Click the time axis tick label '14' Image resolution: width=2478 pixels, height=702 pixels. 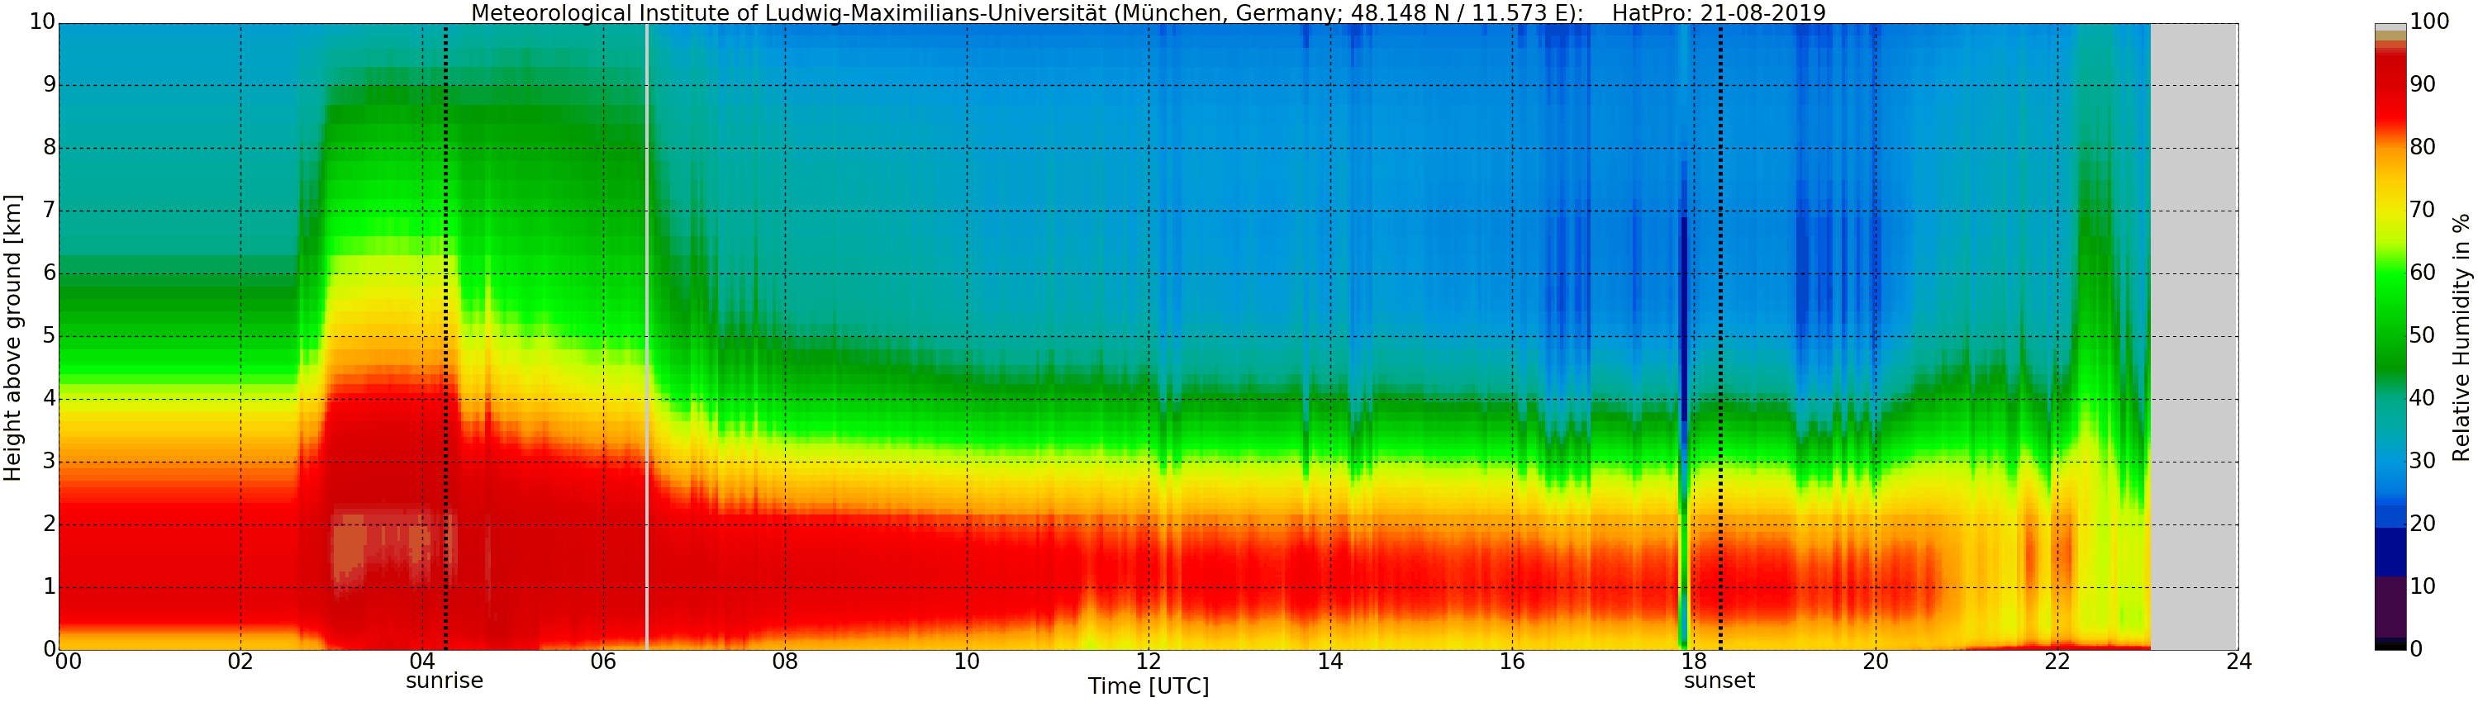click(x=1330, y=662)
